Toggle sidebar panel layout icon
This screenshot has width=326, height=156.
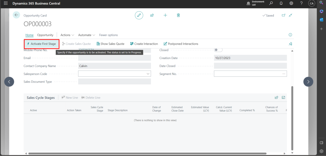pos(321,143)
